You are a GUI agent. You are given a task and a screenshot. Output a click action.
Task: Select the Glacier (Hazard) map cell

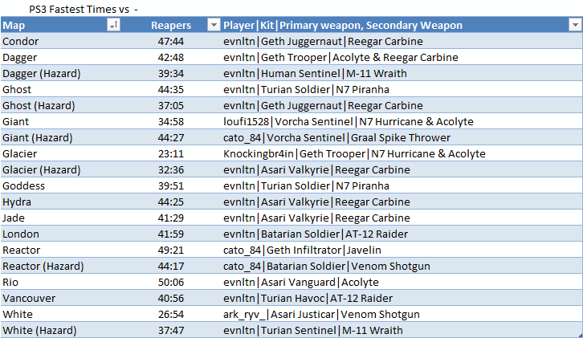pyautogui.click(x=61, y=169)
